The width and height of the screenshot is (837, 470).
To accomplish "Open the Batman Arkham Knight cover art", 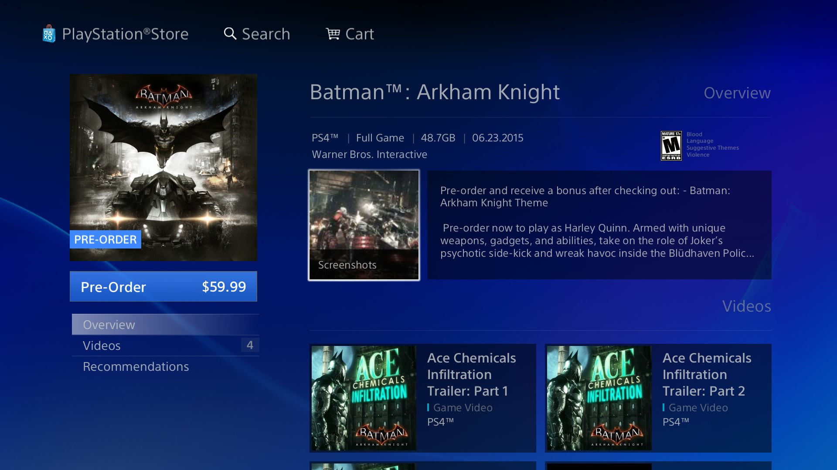I will [163, 168].
